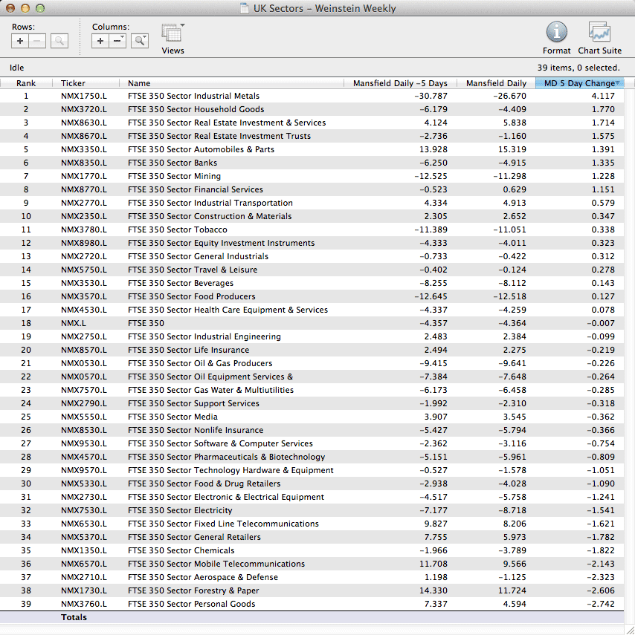Click Mansfield Daily -5 Days column header

coord(400,83)
